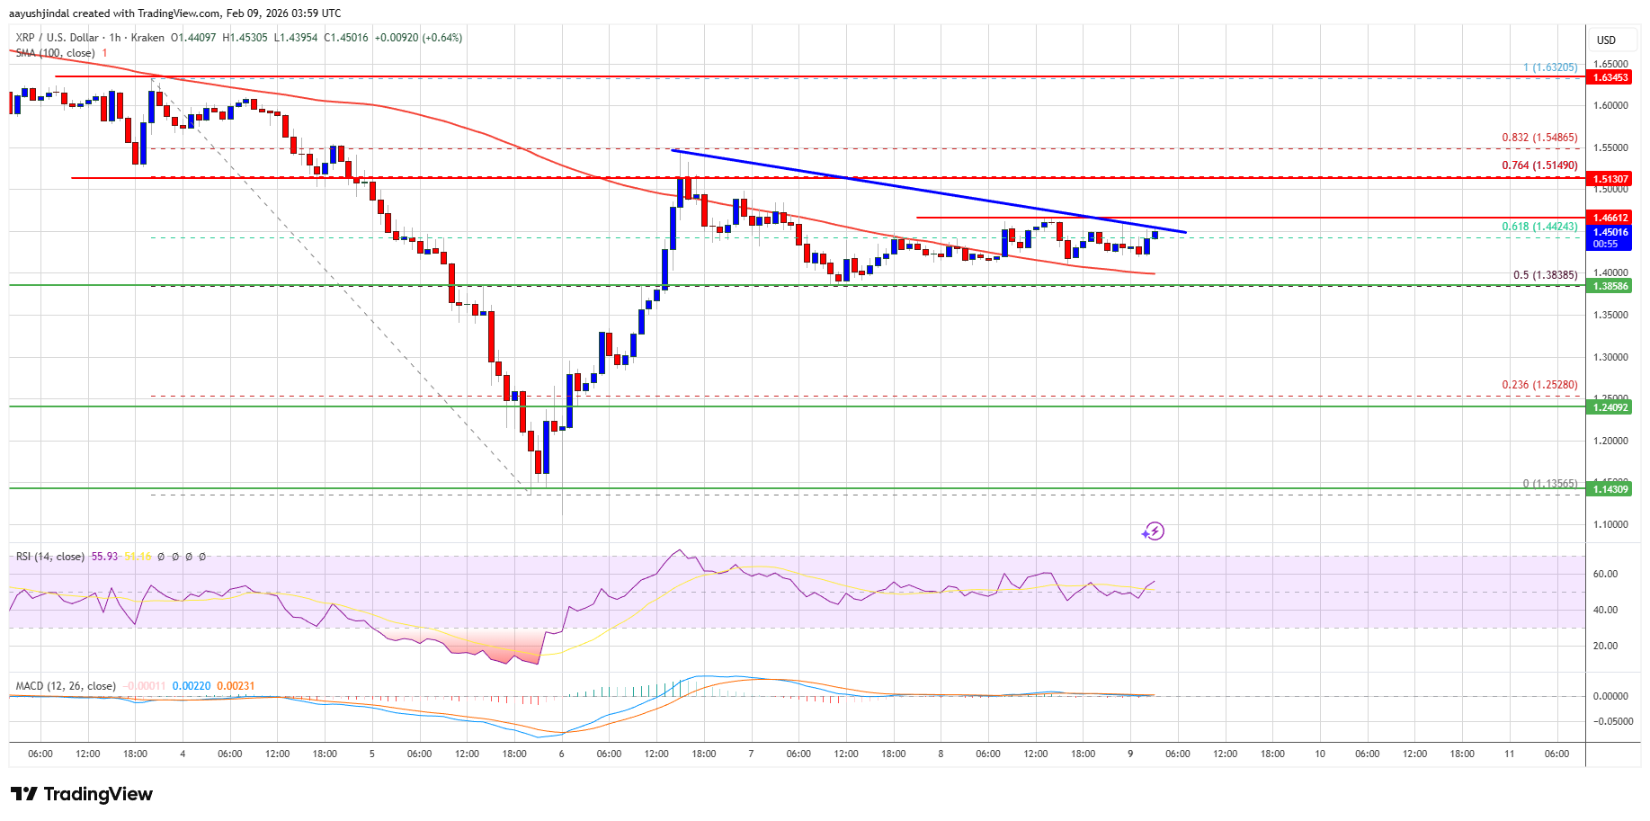This screenshot has height=821, width=1650.
Task: Toggle the first Ø value beside RSI readings
Action: 161,557
